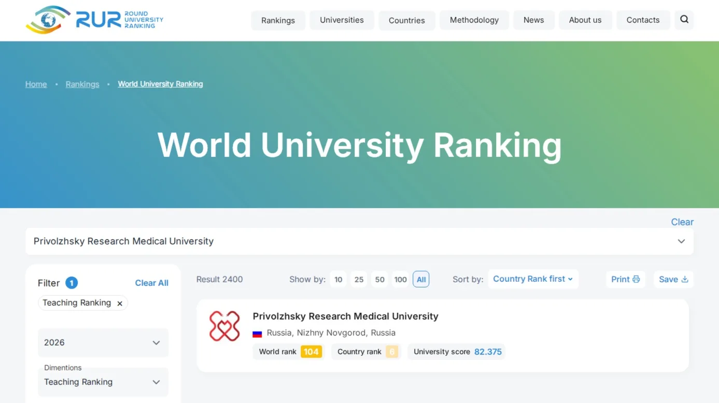Click Russia, Nizhny Novgorod location text
Screen dimensions: 719x403
point(331,333)
